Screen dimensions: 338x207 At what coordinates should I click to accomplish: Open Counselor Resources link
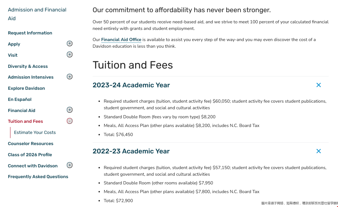pos(31,144)
